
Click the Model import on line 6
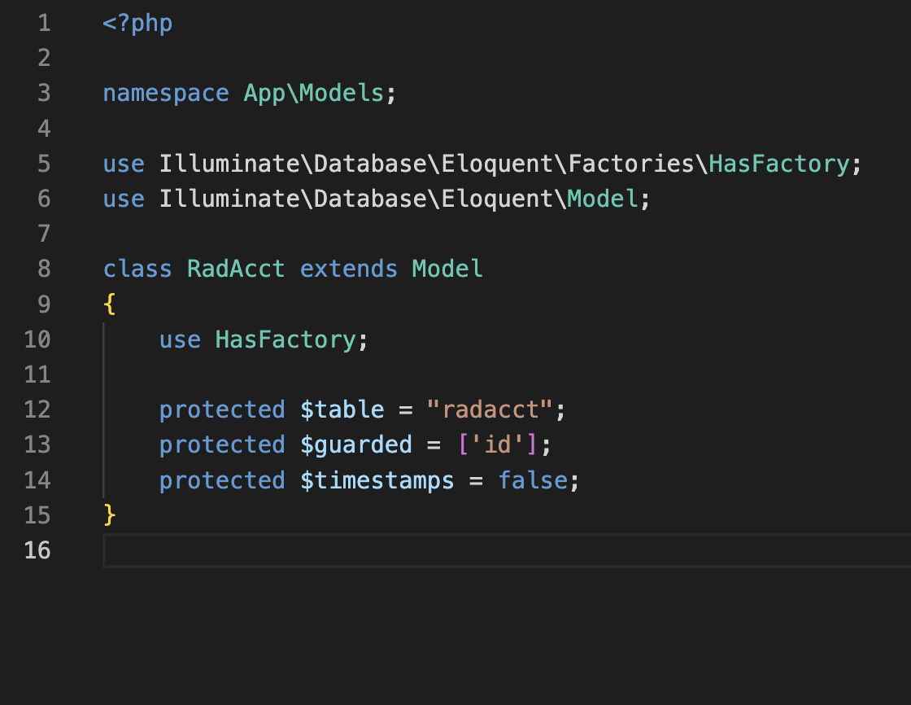602,198
